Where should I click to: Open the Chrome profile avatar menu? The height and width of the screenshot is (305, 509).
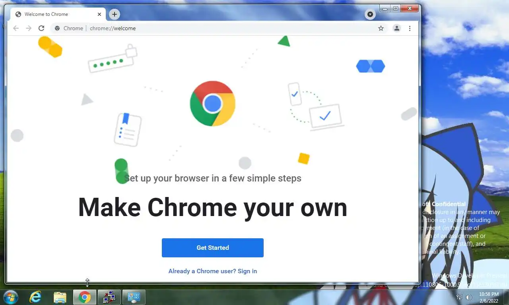pyautogui.click(x=397, y=28)
